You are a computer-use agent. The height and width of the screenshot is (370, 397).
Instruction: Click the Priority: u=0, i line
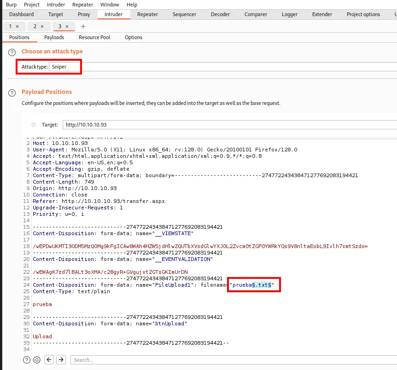pyautogui.click(x=58, y=214)
